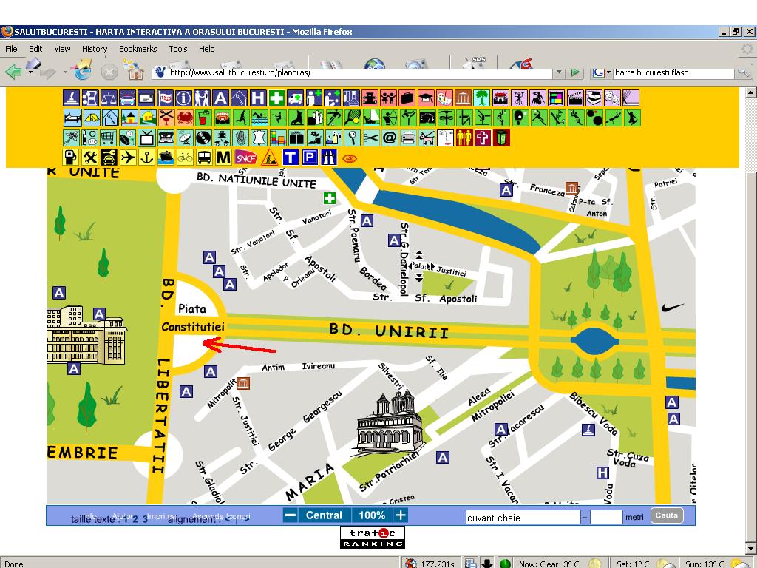This screenshot has width=757, height=568.
Task: Select the printer copy shop icon
Action: point(408,138)
